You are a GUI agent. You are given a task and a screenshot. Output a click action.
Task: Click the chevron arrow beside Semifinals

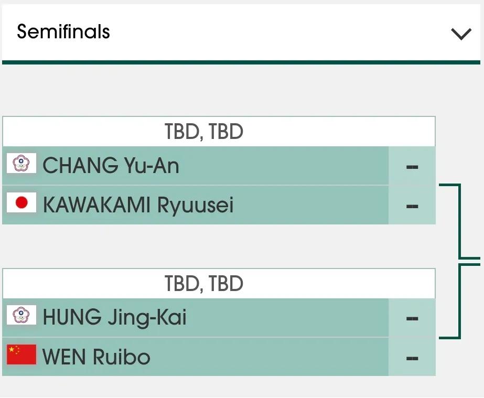click(461, 34)
